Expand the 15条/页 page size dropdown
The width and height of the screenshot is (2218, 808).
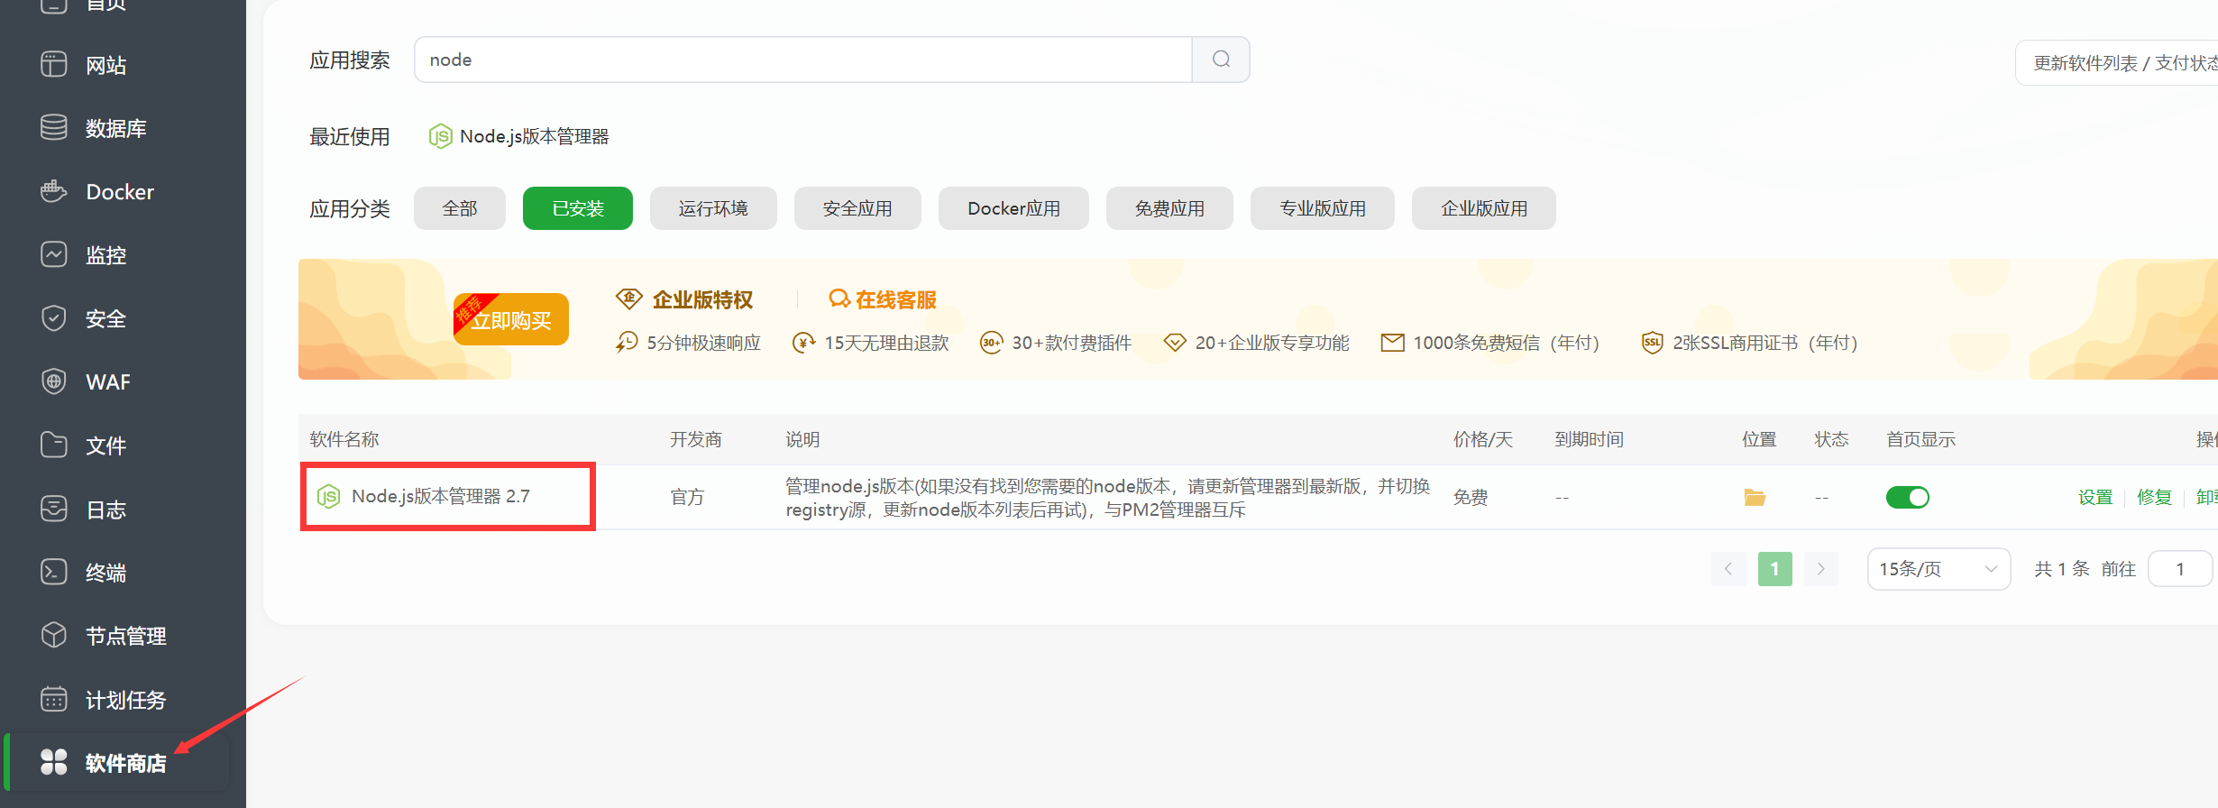1938,569
